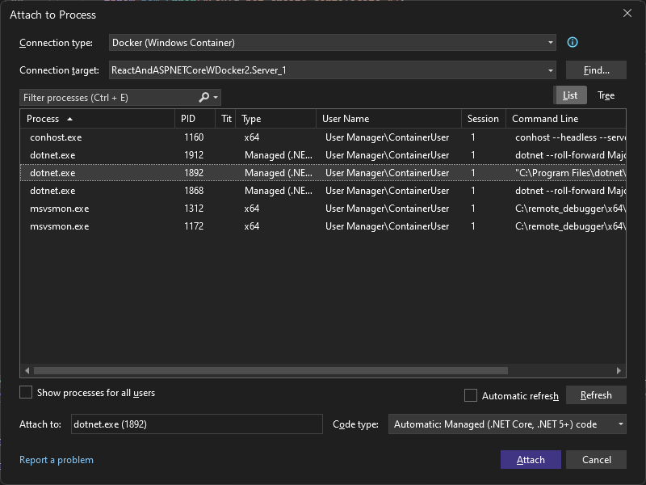Open the filter box search options arrow
The width and height of the screenshot is (646, 485).
point(212,97)
